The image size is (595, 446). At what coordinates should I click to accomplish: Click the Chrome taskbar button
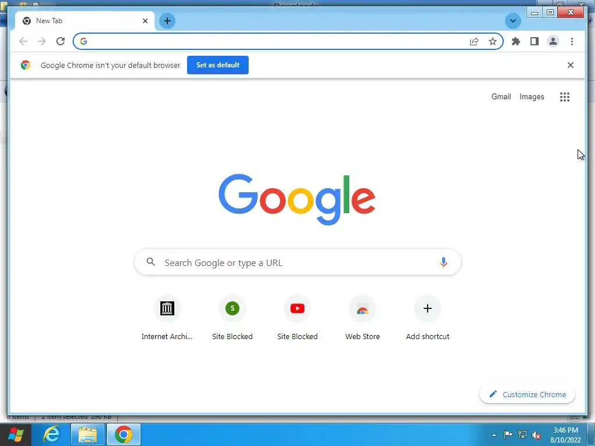tap(124, 434)
